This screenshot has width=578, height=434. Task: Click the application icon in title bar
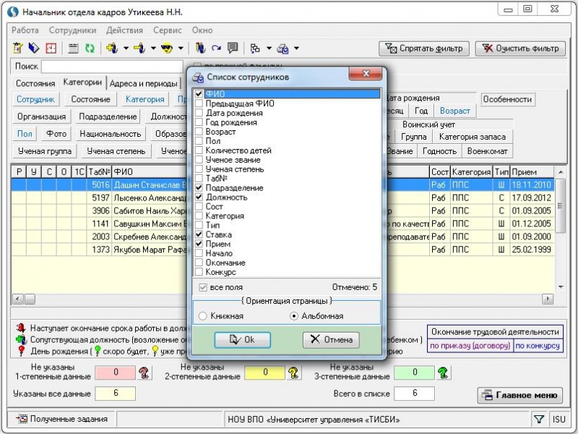click(12, 12)
